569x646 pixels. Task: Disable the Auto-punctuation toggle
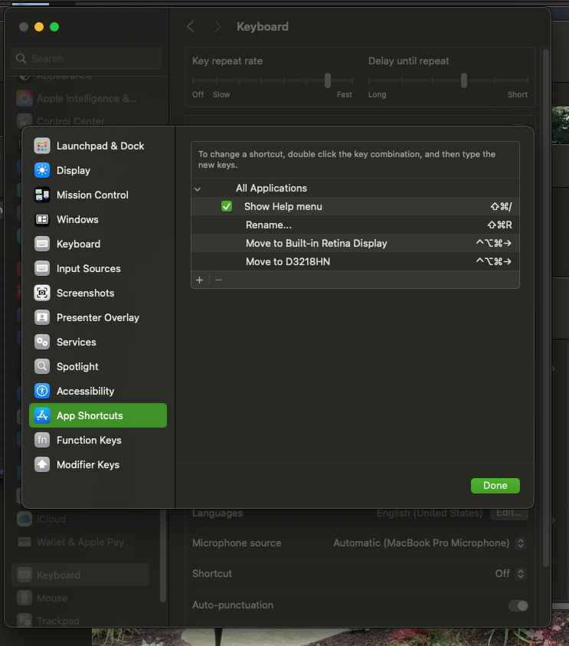pyautogui.click(x=518, y=605)
